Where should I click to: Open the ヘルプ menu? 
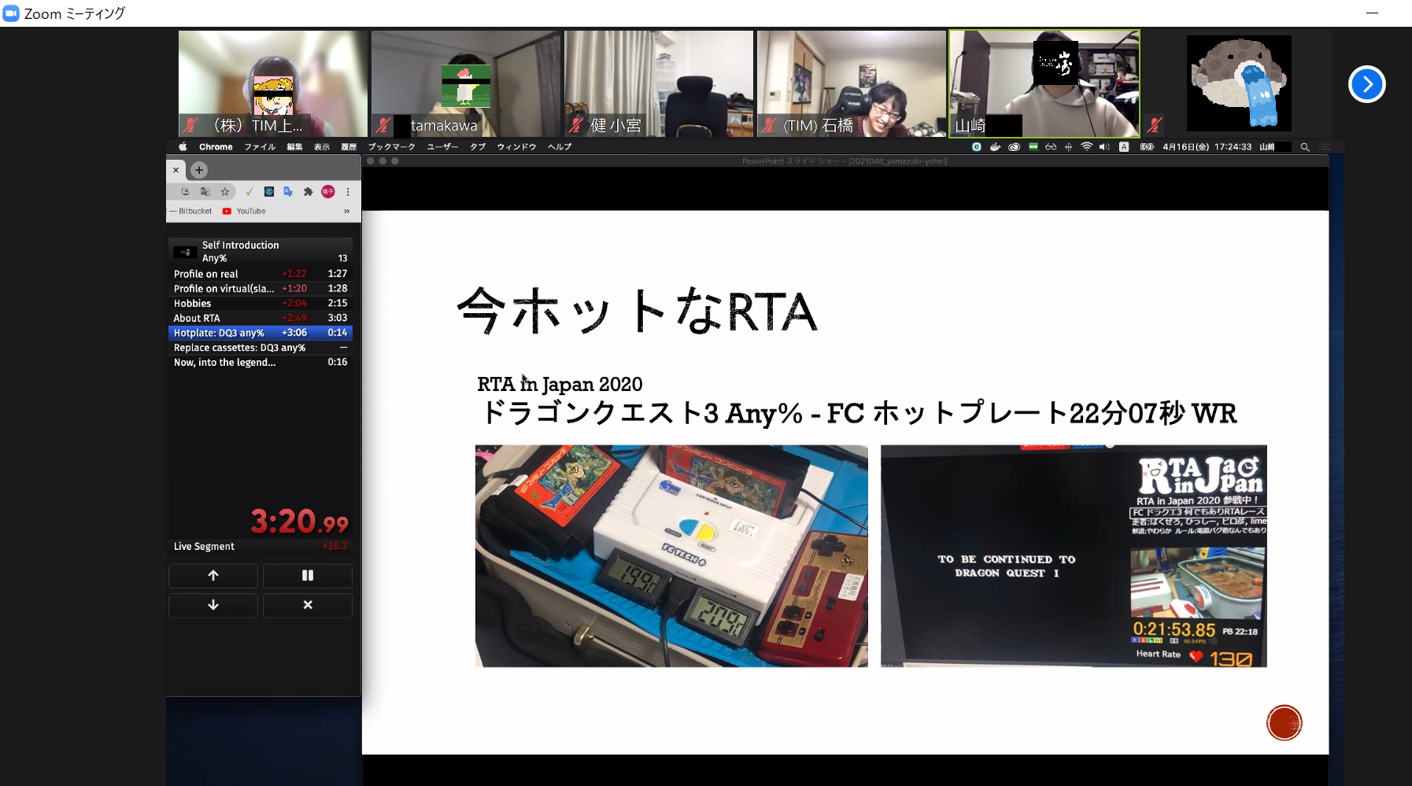click(x=560, y=147)
